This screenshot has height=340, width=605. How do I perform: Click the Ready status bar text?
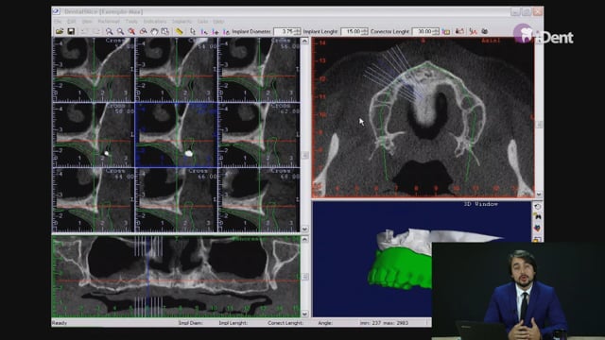pyautogui.click(x=60, y=323)
